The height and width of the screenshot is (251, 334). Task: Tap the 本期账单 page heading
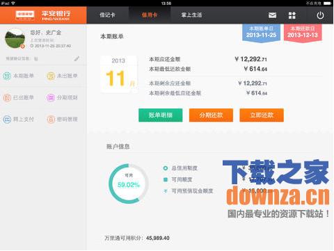pos(112,36)
